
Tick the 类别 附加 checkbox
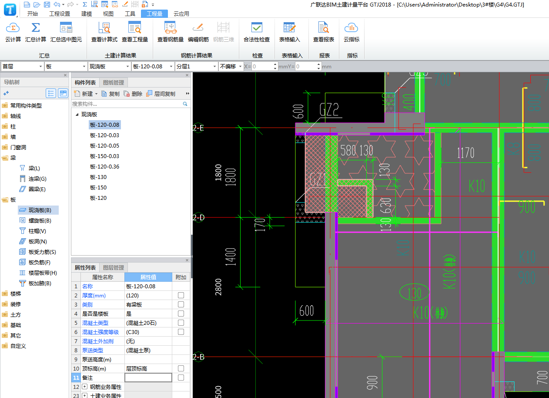181,304
